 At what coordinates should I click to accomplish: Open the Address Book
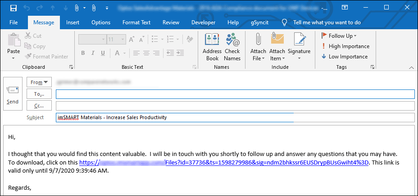tap(212, 47)
